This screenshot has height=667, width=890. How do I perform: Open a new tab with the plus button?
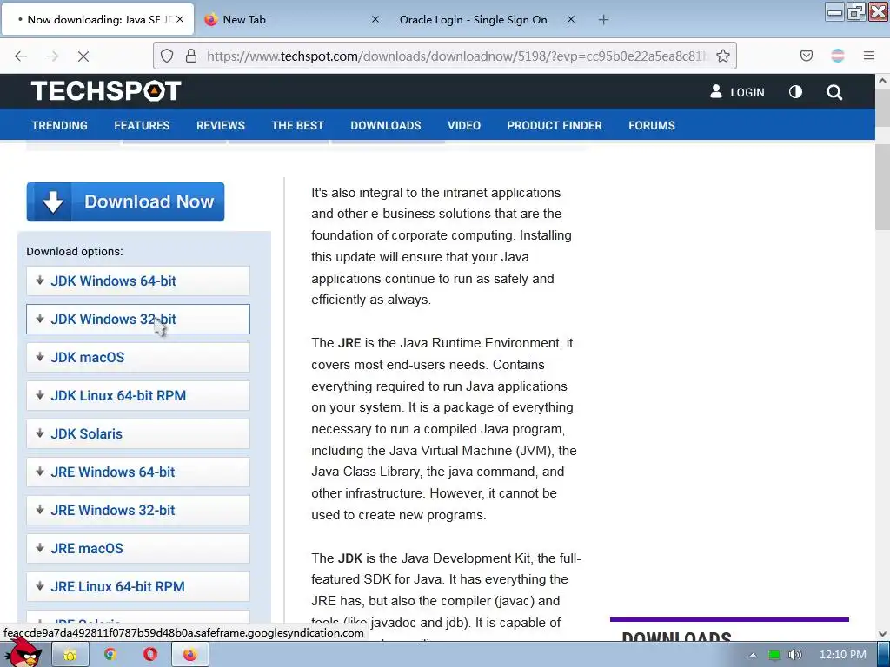coord(603,20)
